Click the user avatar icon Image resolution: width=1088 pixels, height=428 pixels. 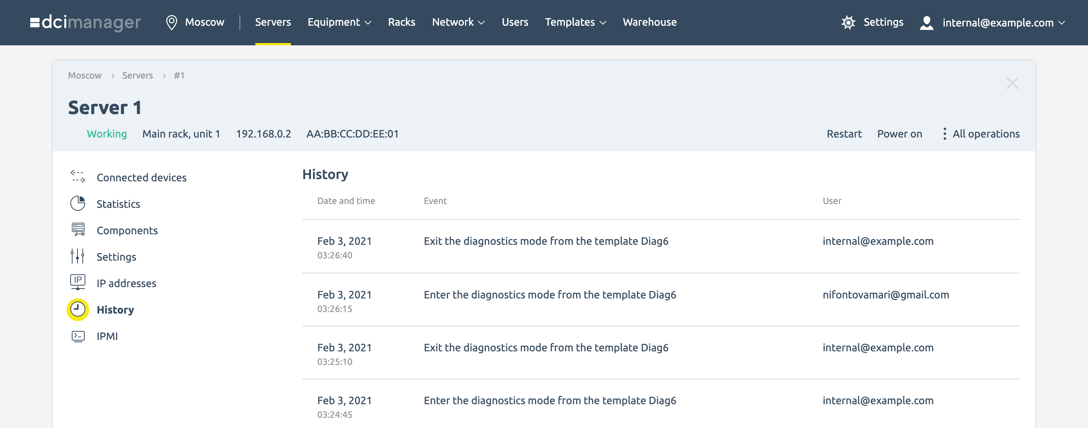click(927, 23)
